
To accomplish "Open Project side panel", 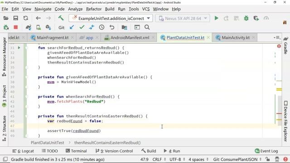I will click(x=4, y=96).
